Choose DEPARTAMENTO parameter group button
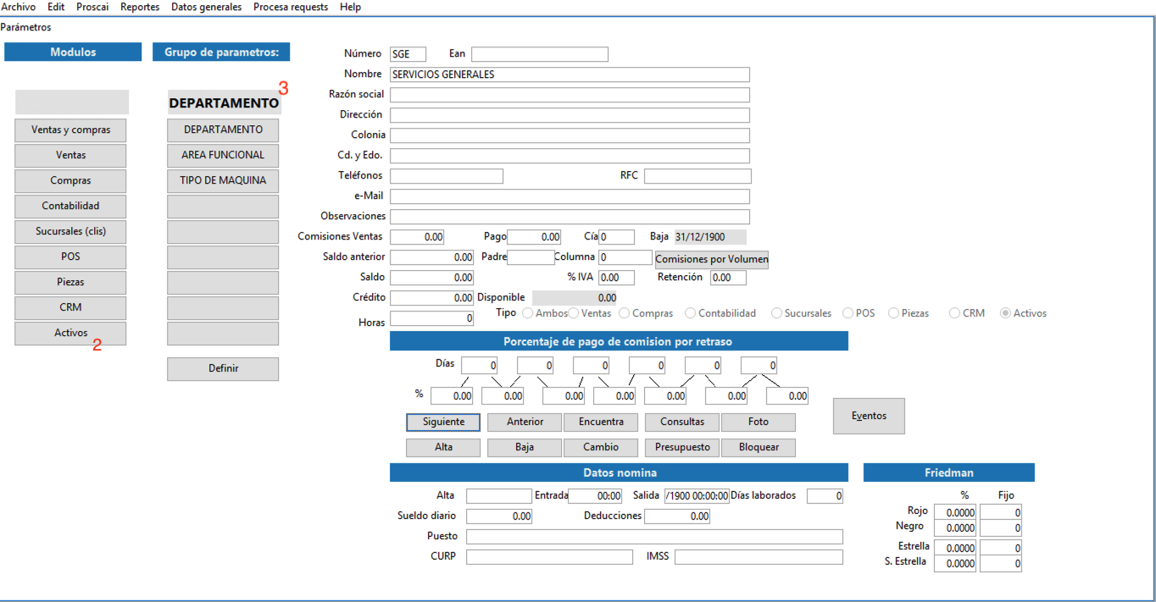Screen dimensions: 1156x602 coord(223,130)
